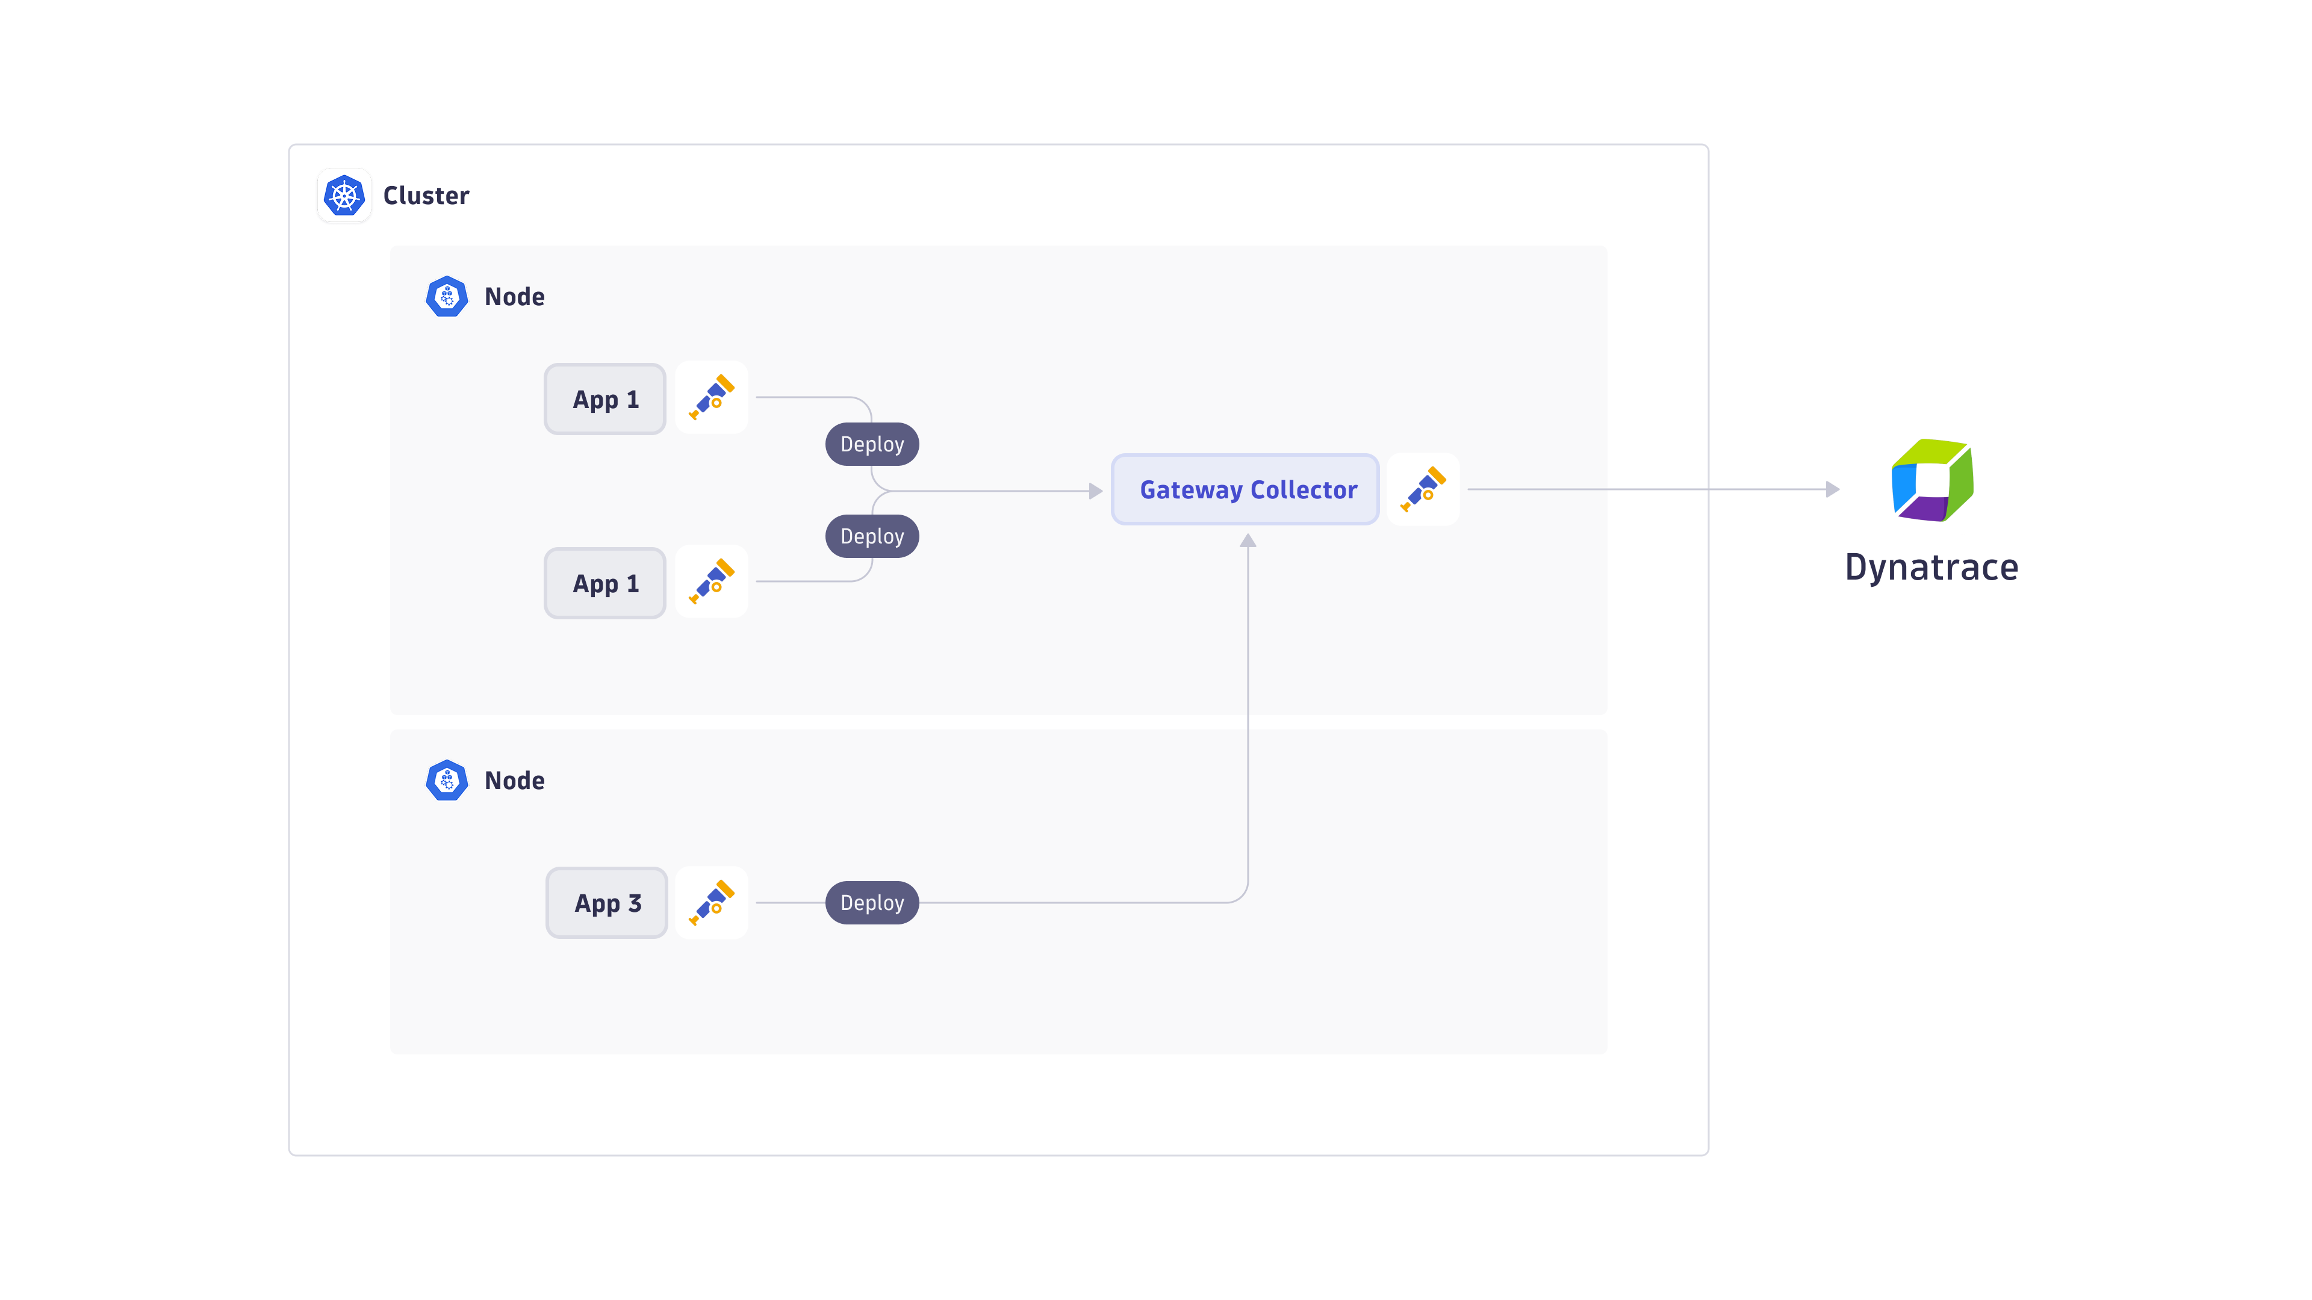Click the Kubernetes cluster wheel icon
This screenshot has width=2312, height=1300.
pyautogui.click(x=344, y=196)
